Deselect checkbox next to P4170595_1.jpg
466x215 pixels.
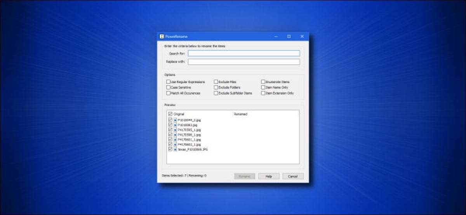pyautogui.click(x=170, y=130)
